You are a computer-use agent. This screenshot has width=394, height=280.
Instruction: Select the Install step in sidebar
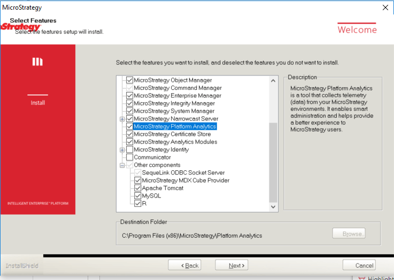37,103
